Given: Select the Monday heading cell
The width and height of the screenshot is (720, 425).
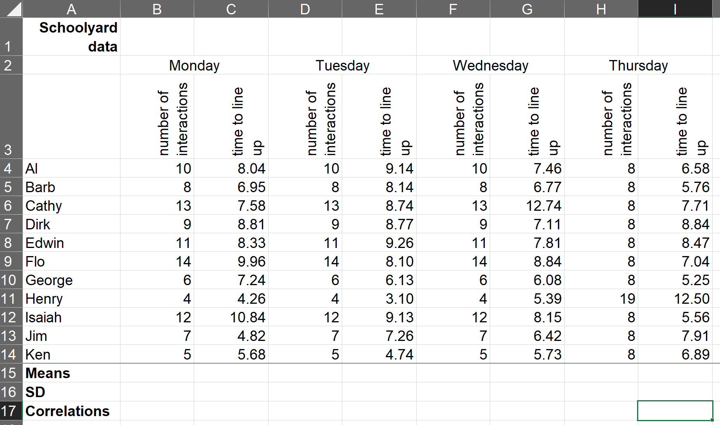Looking at the screenshot, I should point(194,65).
